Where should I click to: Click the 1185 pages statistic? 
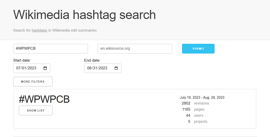coord(193,109)
